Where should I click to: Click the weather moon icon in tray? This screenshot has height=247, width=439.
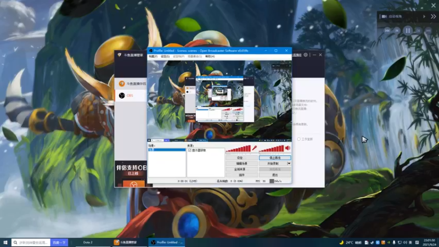[x=341, y=243]
